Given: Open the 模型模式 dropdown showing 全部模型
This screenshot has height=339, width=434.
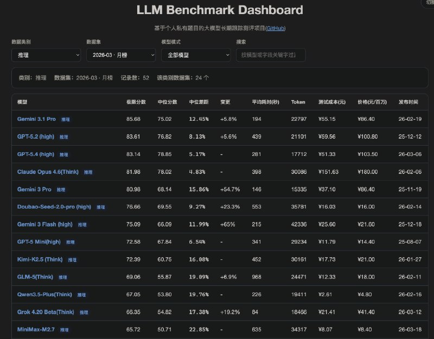Looking at the screenshot, I should click(x=196, y=55).
